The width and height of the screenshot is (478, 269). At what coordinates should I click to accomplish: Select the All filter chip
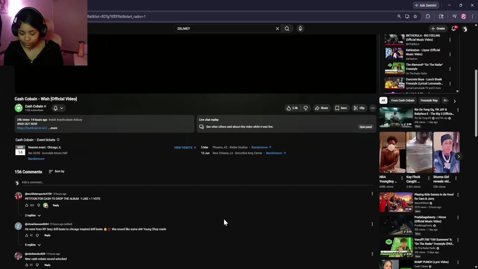383,101
